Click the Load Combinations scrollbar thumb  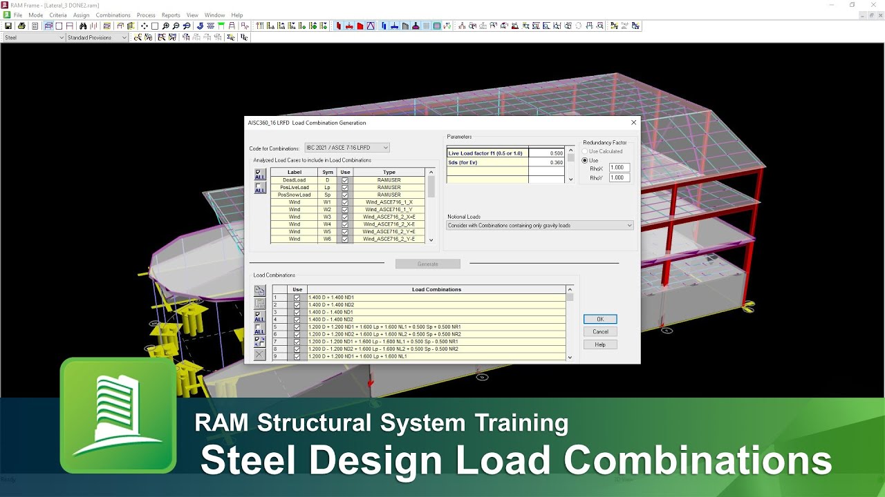570,297
